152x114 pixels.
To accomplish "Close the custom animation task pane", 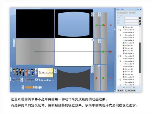I will pyautogui.click(x=140, y=9).
